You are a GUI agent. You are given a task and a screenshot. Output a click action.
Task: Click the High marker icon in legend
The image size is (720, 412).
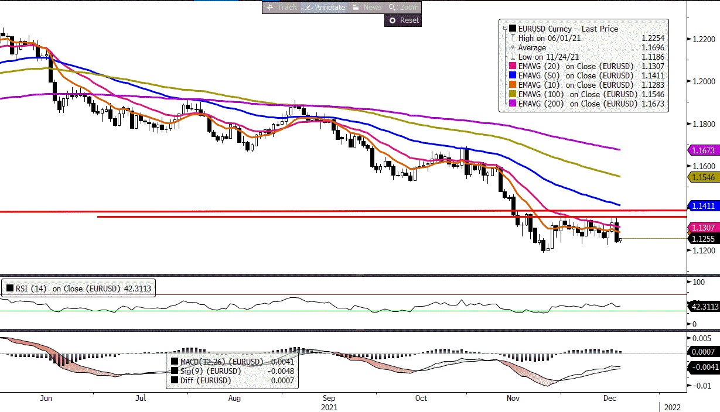coord(513,38)
